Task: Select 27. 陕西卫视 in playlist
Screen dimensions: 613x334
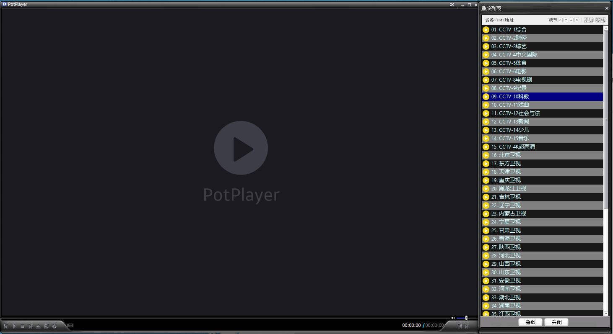Action: [x=543, y=247]
